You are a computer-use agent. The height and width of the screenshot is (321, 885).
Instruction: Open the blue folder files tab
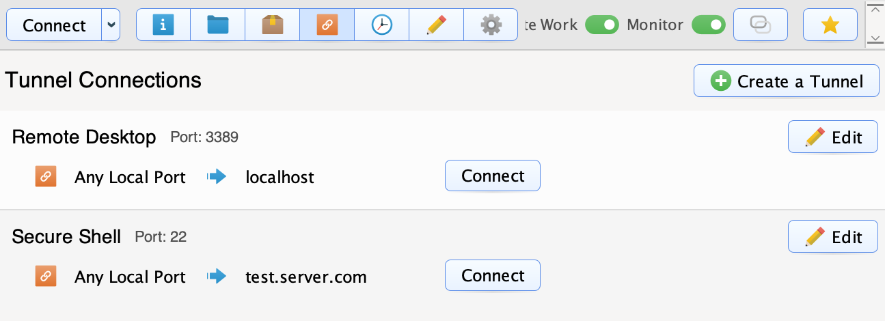218,25
